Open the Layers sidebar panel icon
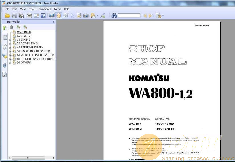 tap(5, 47)
